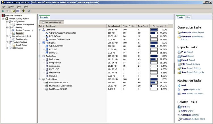Click the Generate a New Report icon
Screen dimensions: 213x124
(x=179, y=32)
